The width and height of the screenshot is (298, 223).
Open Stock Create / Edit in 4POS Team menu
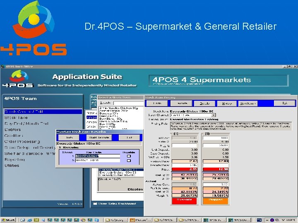tap(43, 111)
